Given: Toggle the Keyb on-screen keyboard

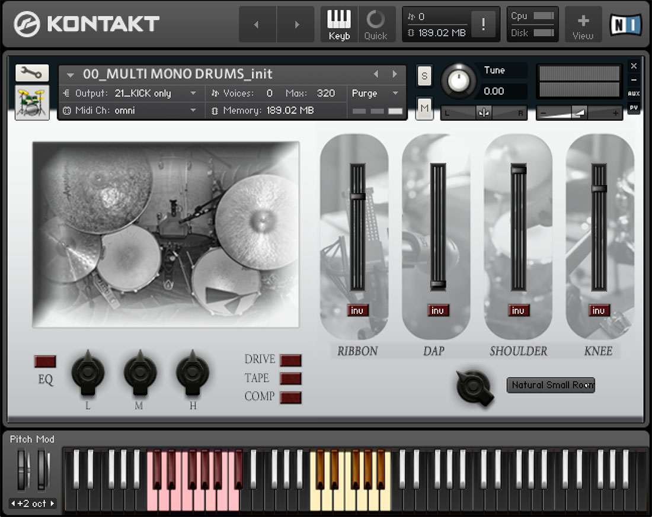Looking at the screenshot, I should 339,24.
